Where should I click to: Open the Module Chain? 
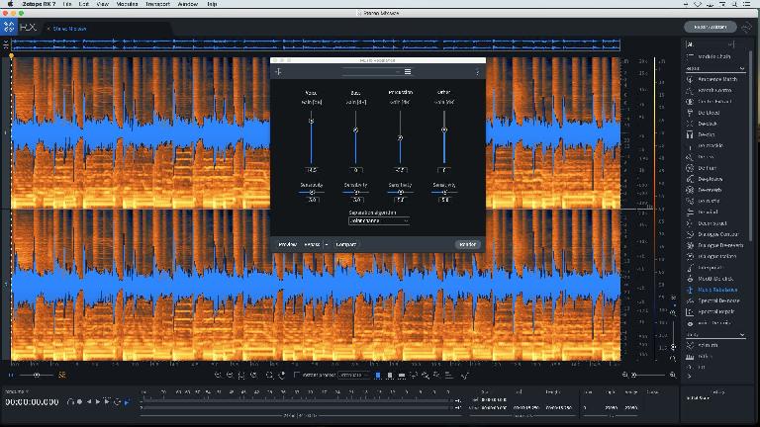[x=710, y=56]
